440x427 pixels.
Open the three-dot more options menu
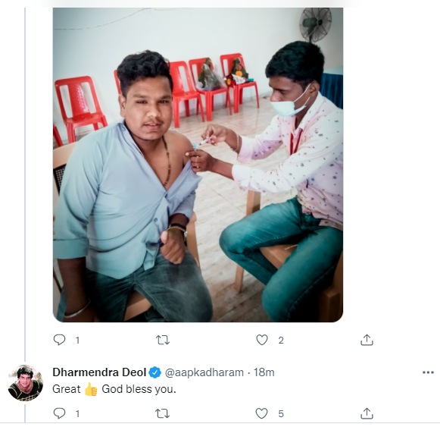(x=428, y=372)
